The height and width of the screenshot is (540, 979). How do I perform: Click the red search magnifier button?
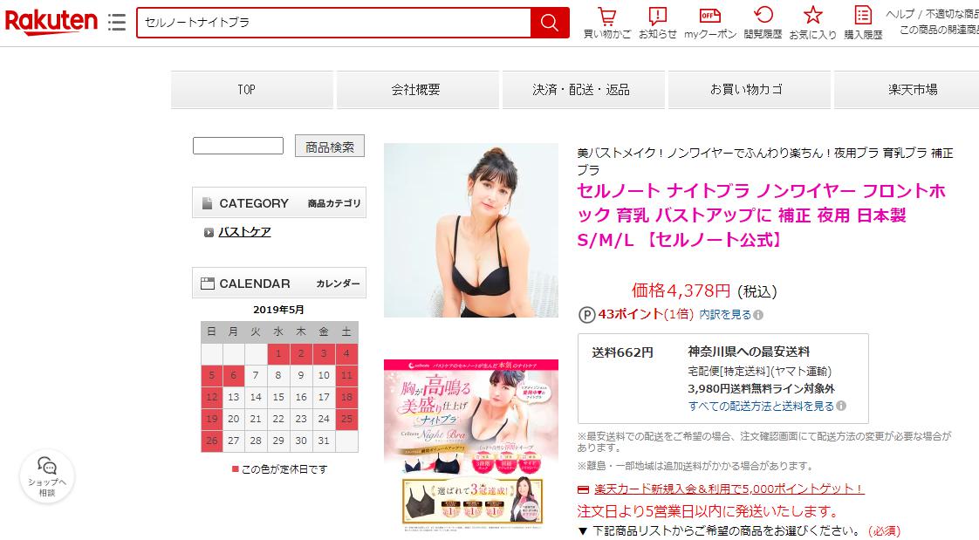tap(550, 23)
